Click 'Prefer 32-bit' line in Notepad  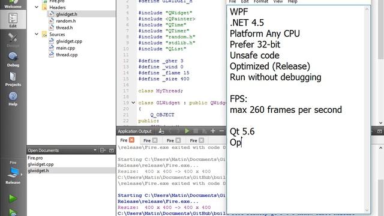pos(255,44)
